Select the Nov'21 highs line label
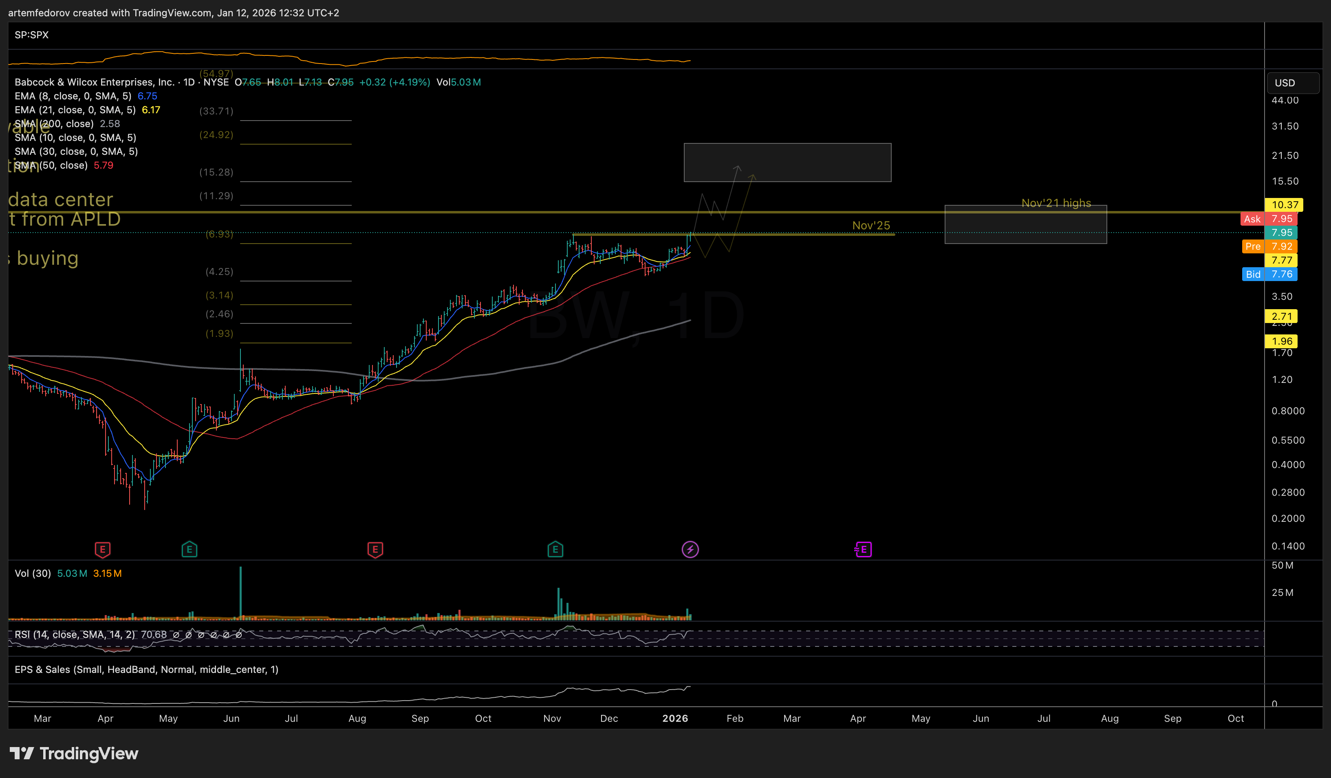This screenshot has width=1331, height=778. click(x=1056, y=203)
